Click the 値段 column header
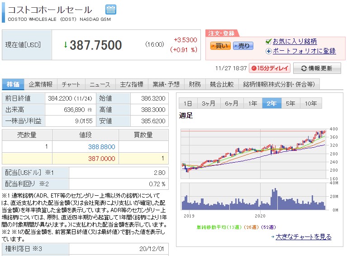 [x=86, y=135]
